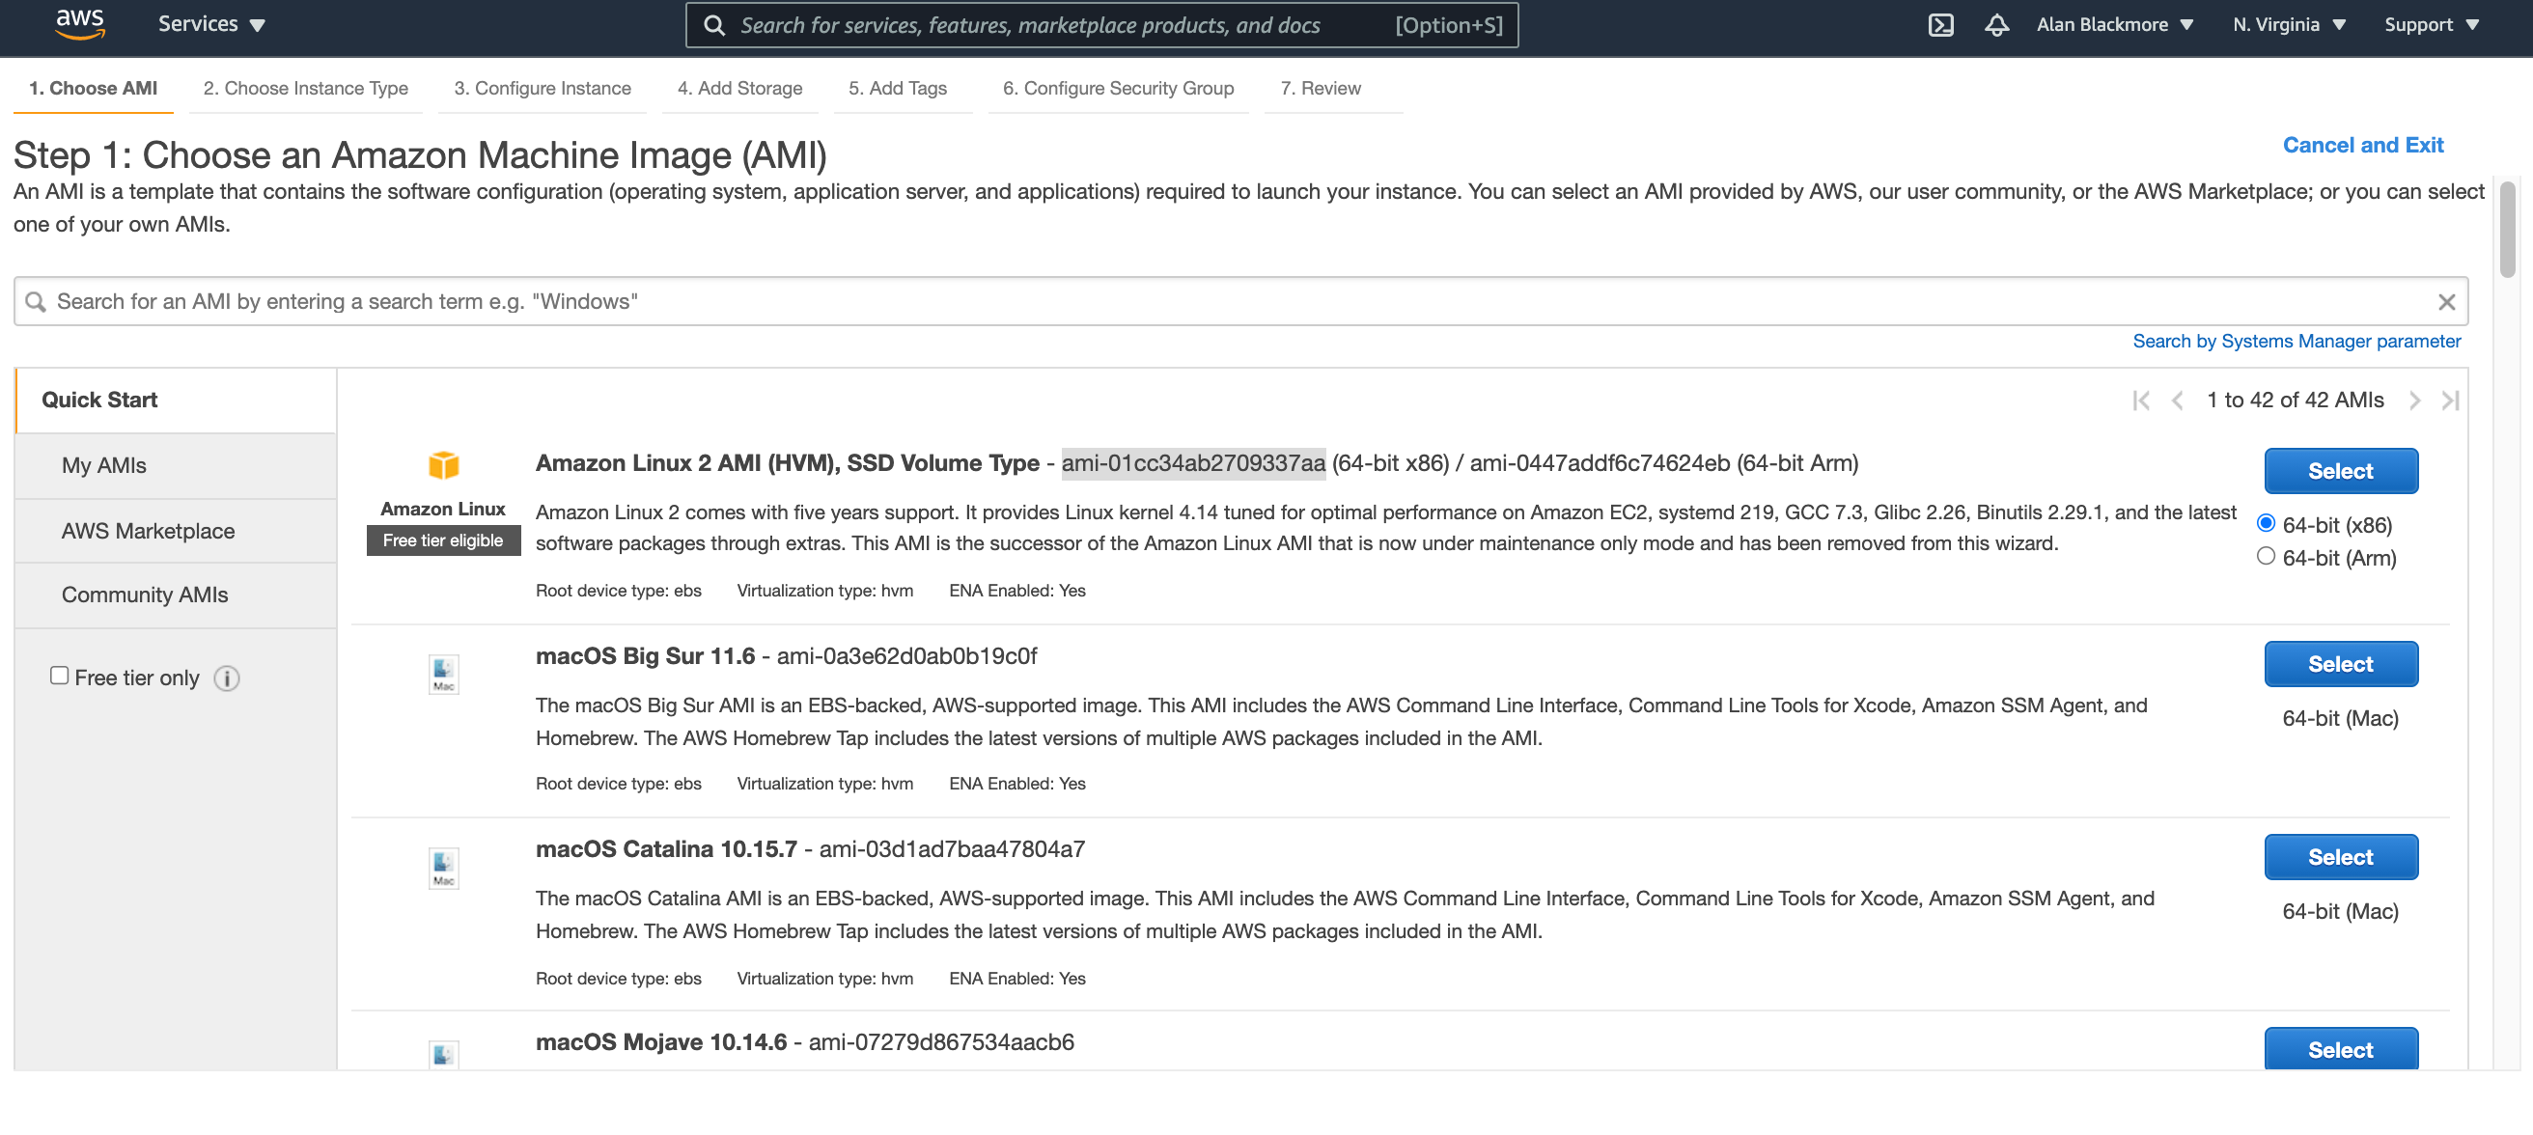Open the Services dropdown menu
Viewport: 2533px width, 1135px height.
click(x=211, y=23)
